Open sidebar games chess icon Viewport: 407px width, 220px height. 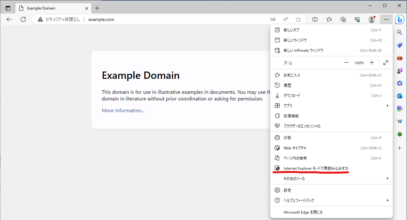400,71
